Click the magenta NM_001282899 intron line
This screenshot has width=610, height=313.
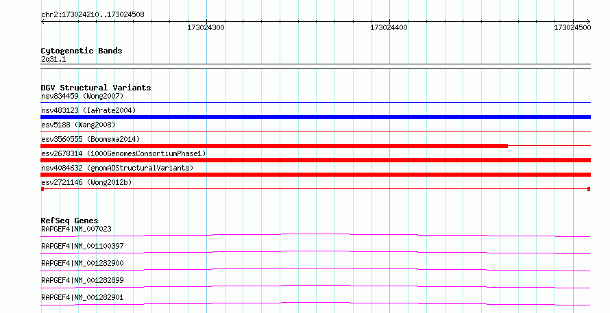tap(315, 286)
